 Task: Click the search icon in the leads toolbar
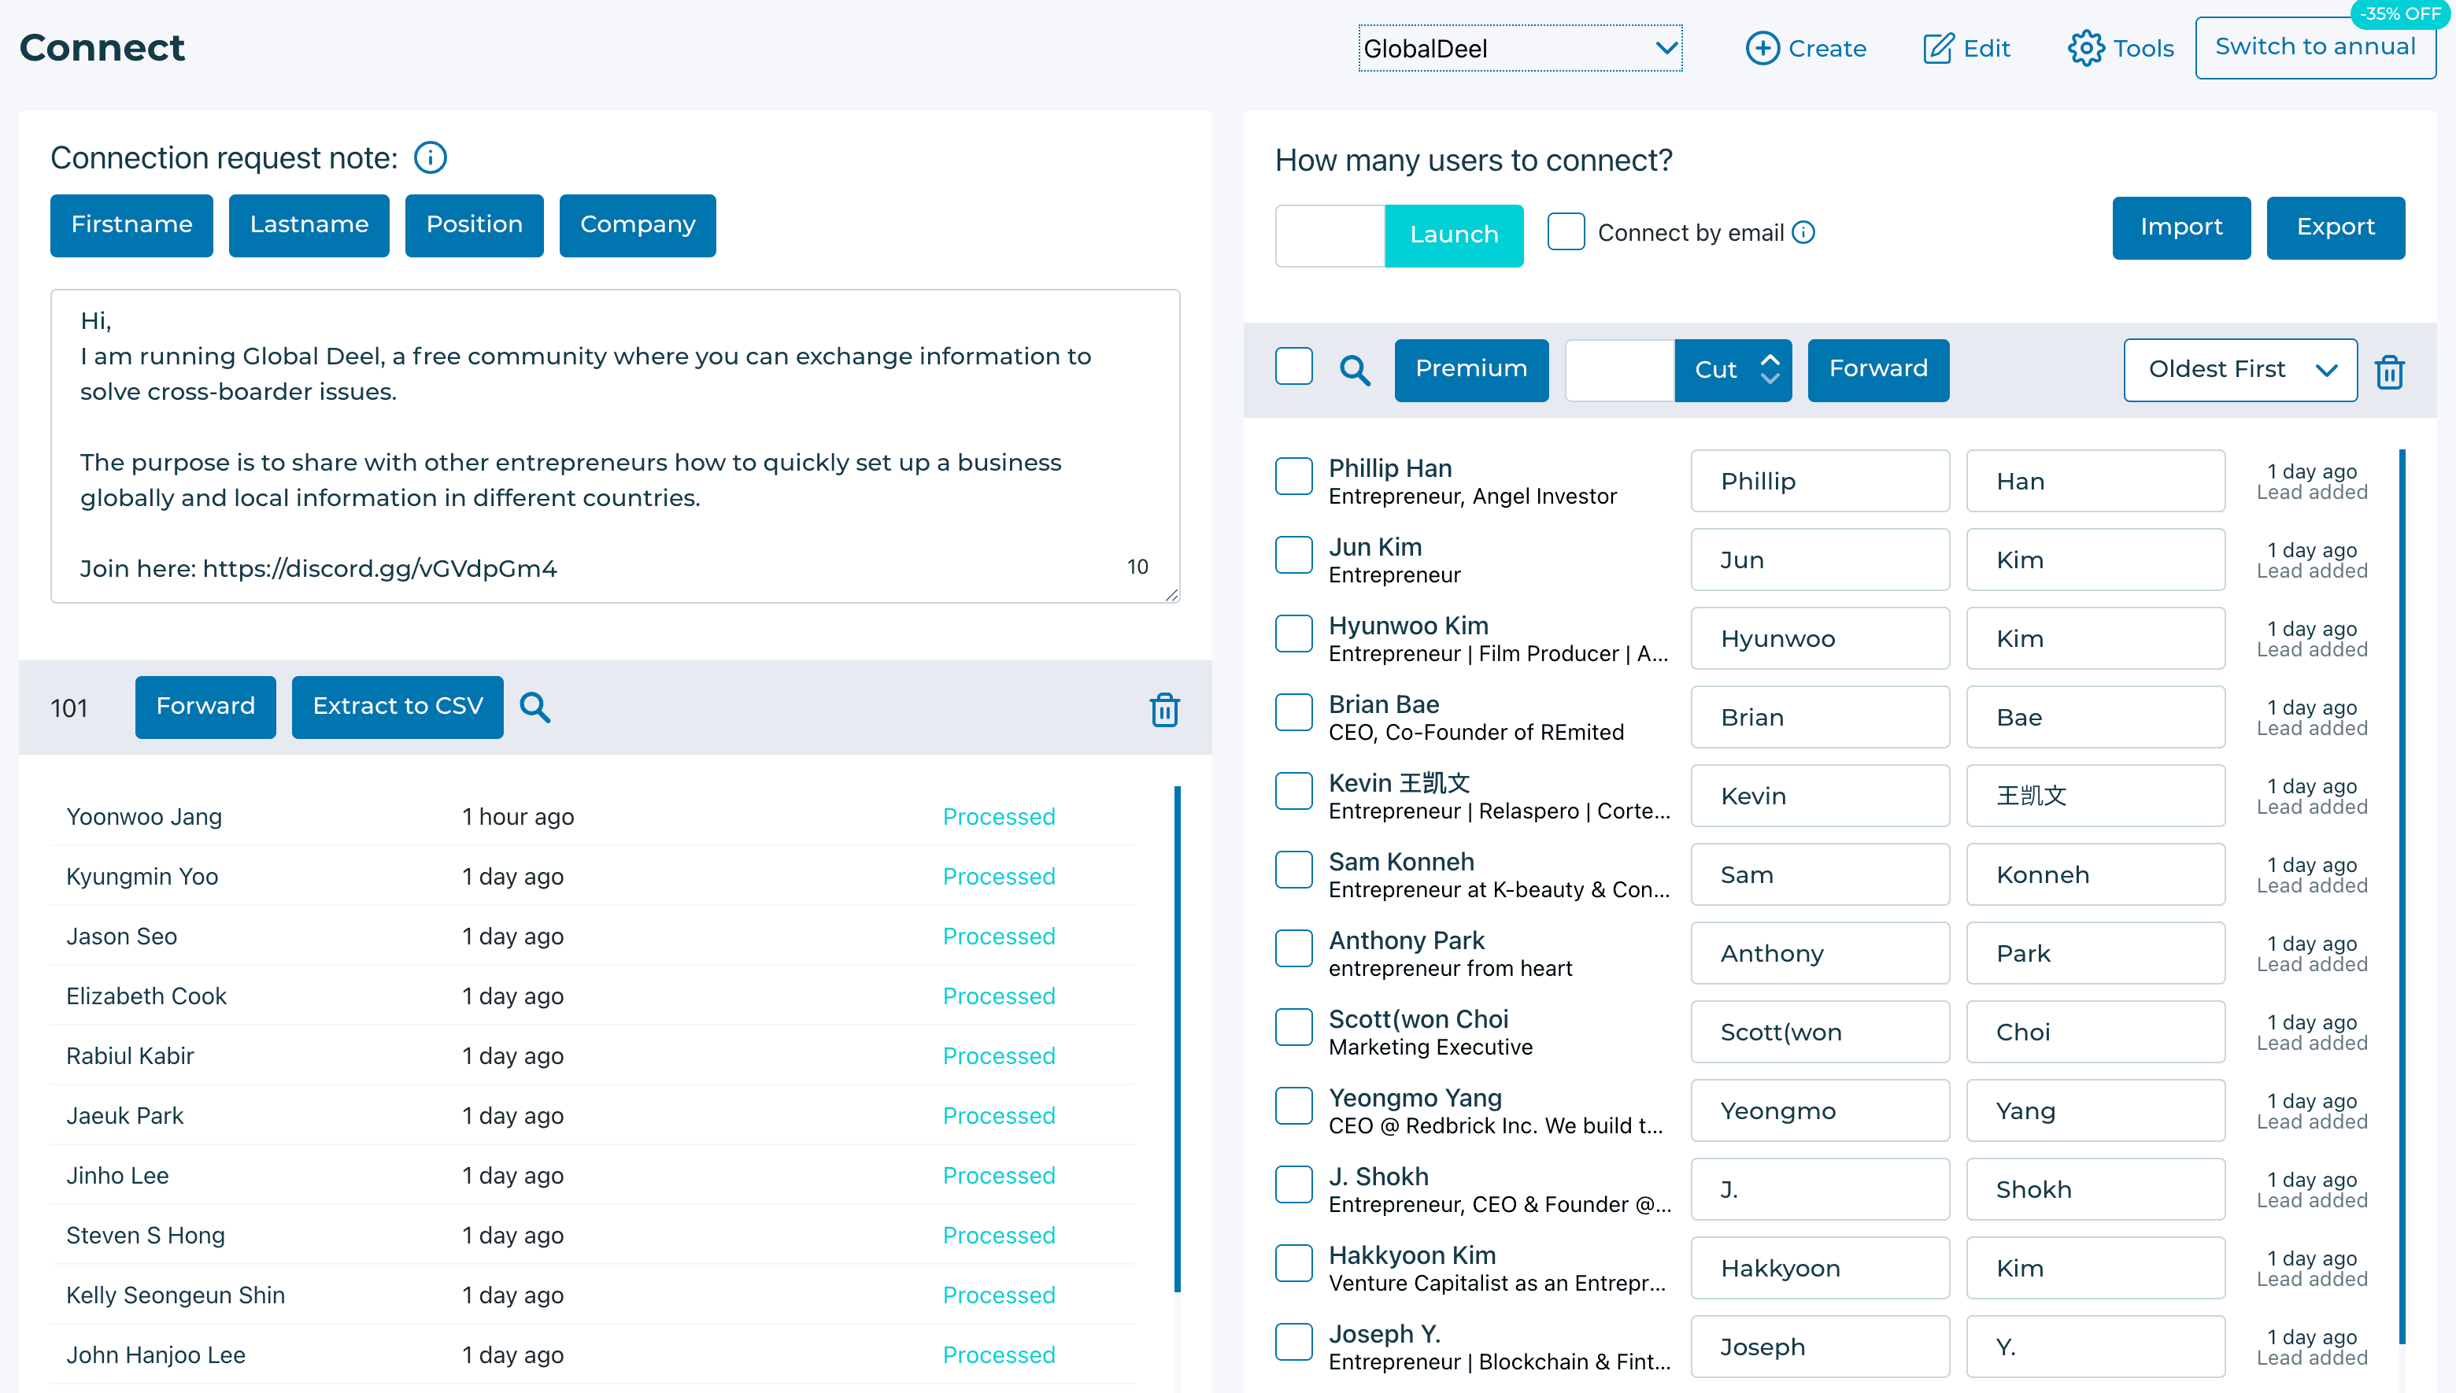coord(1355,370)
